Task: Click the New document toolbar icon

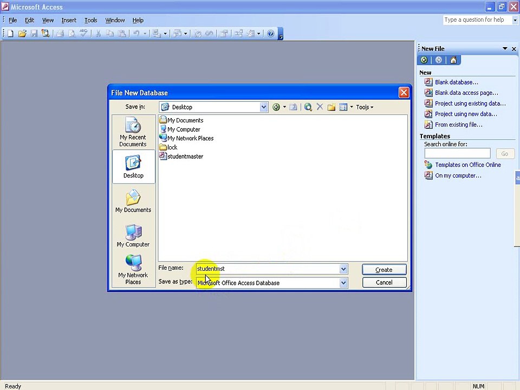Action: pyautogui.click(x=11, y=34)
